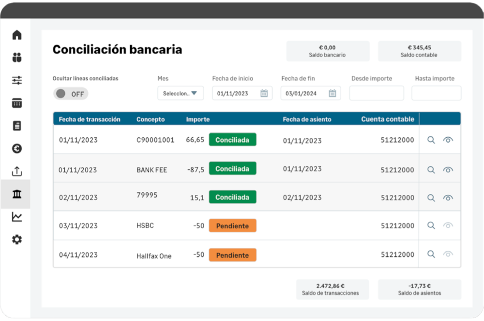
Task: Click the Pendiente badge on HSBC row
Action: (232, 226)
